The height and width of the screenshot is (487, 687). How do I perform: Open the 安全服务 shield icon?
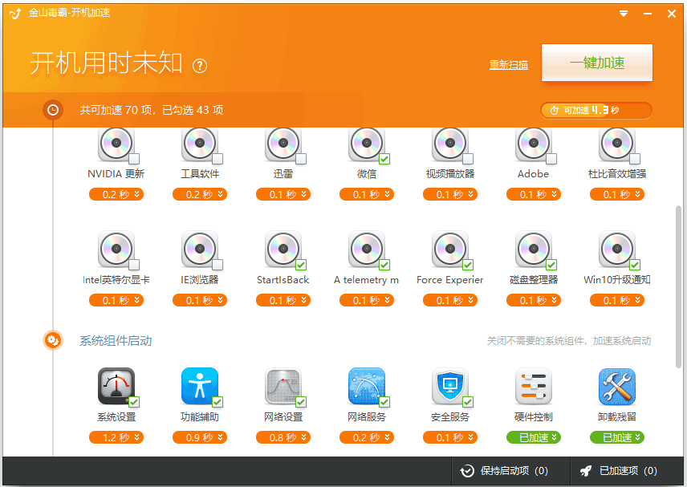[x=450, y=386]
